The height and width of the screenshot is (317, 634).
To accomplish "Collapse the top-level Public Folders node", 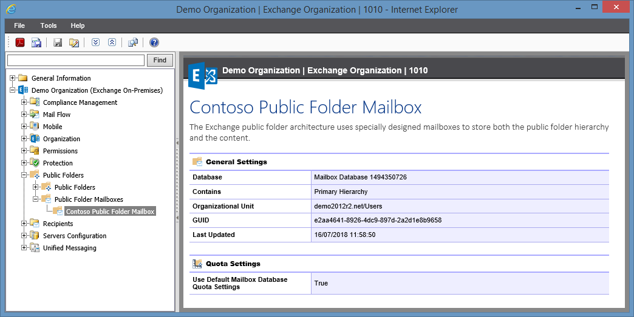I will point(24,175).
